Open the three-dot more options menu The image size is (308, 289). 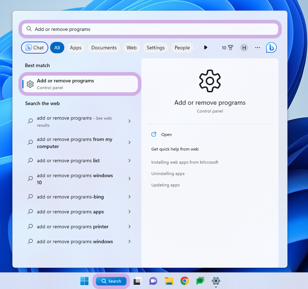[x=258, y=48]
